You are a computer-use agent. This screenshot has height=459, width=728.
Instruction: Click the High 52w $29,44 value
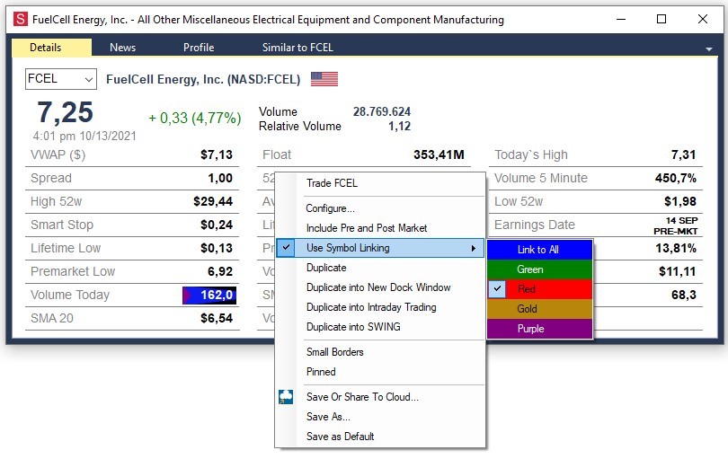tap(213, 201)
